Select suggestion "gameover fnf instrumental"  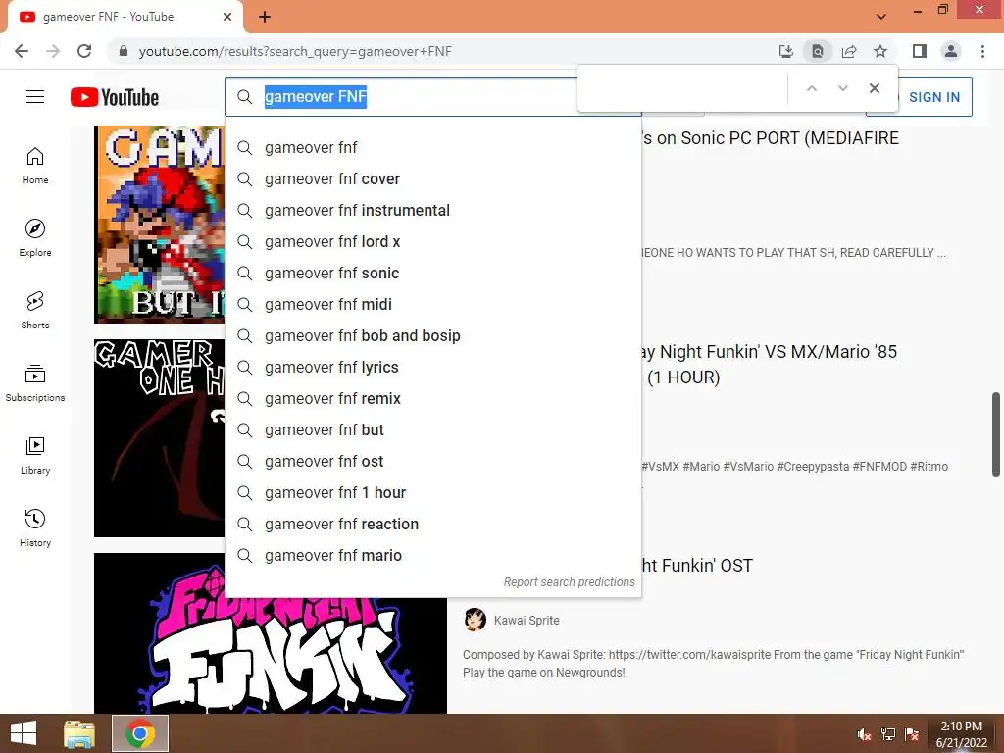pos(432,210)
